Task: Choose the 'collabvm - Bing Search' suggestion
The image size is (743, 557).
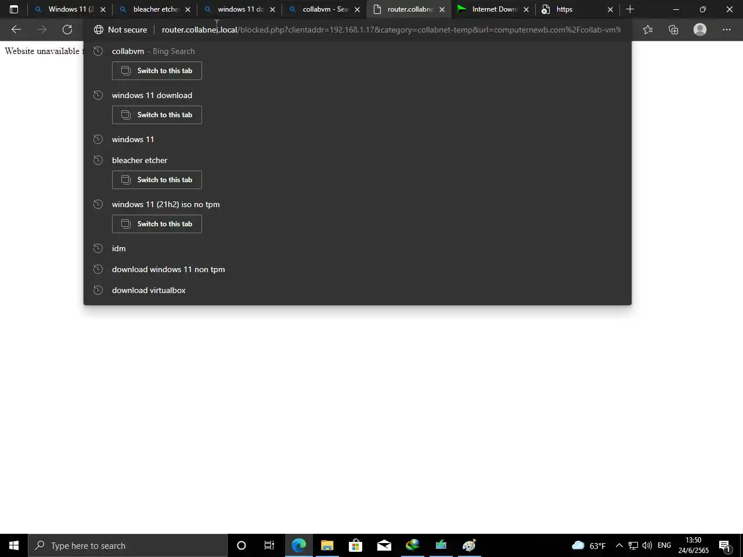Action: pyautogui.click(x=357, y=51)
